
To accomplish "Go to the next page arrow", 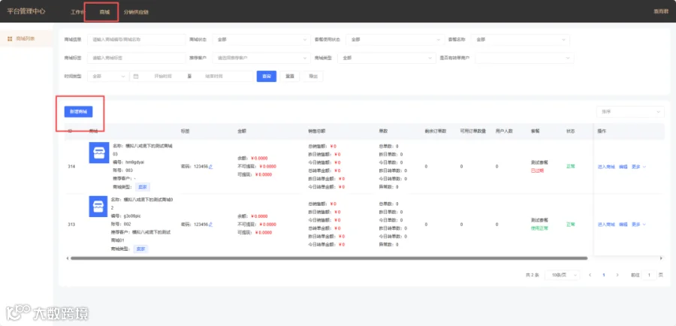I will 617,275.
